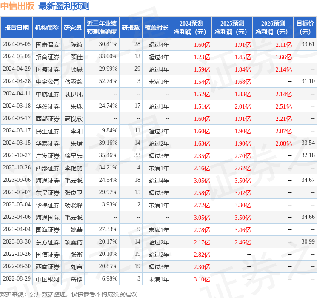
Task: Click target price 33.54
Action: (308, 143)
